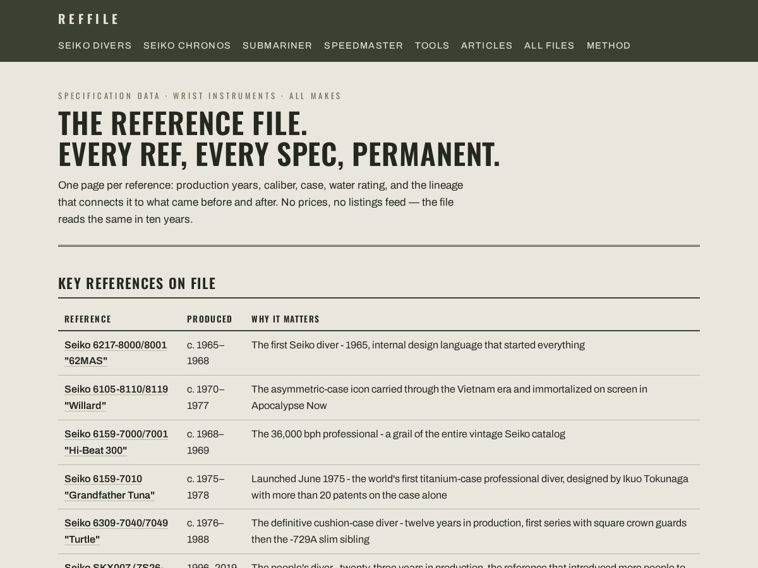758x568 pixels.
Task: Go to Seiko Divers section
Action: [x=95, y=45]
